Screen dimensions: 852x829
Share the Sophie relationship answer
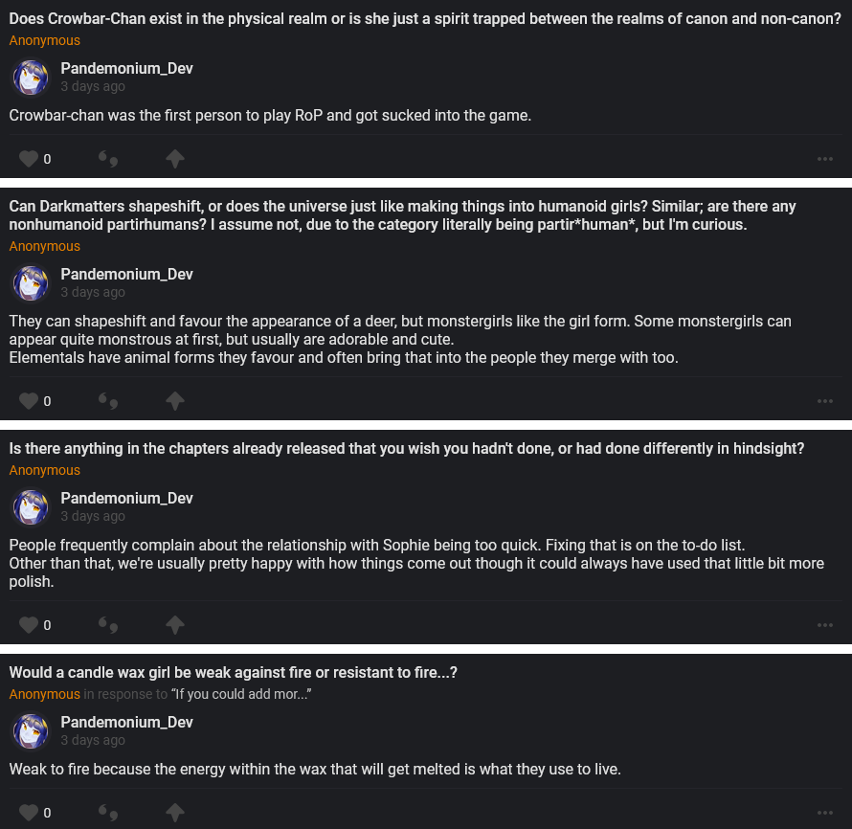click(x=174, y=625)
